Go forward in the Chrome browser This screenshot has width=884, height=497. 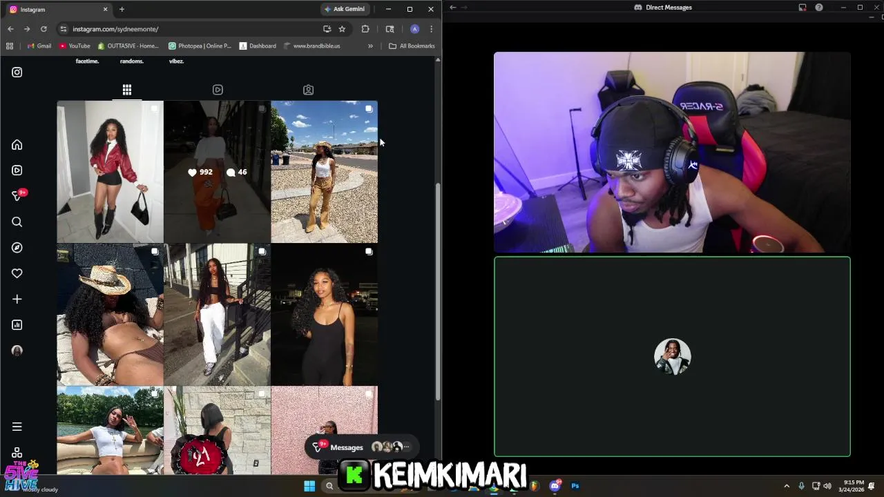[x=27, y=29]
